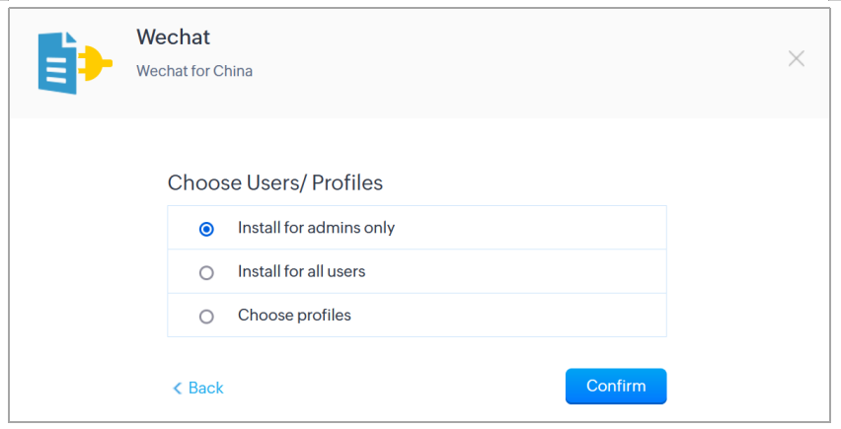Click the "Install for admins only" label text
This screenshot has width=841, height=429.
pyautogui.click(x=316, y=228)
